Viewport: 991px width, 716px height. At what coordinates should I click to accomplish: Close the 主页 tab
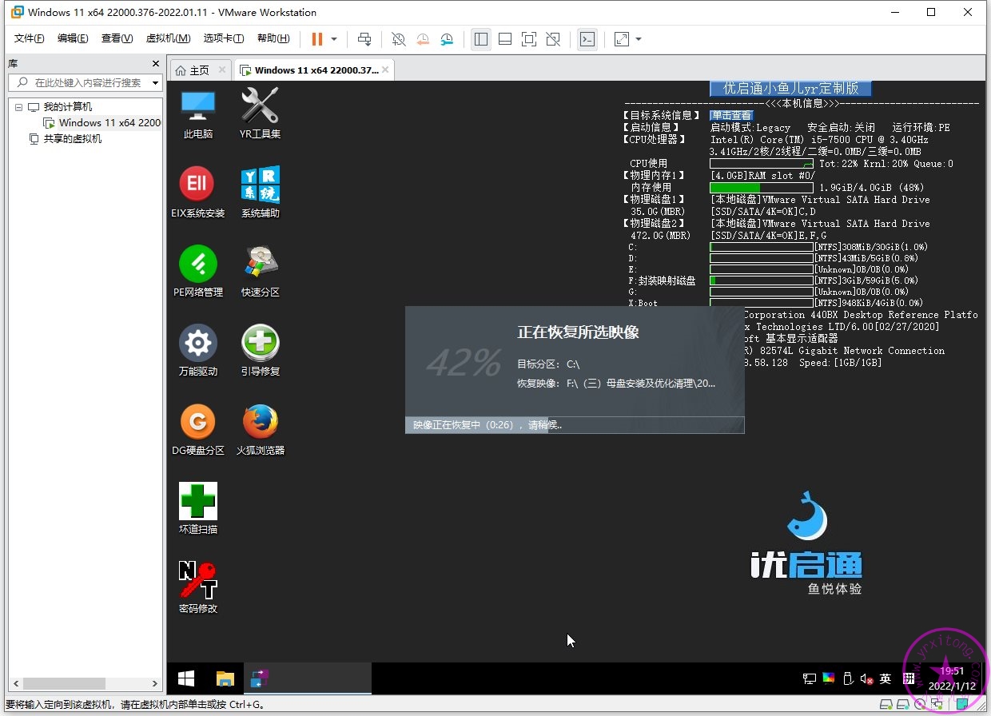pyautogui.click(x=222, y=70)
